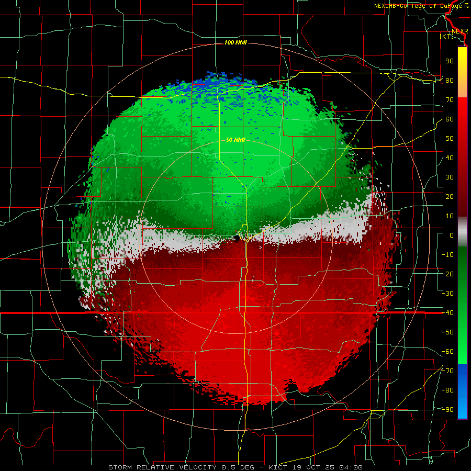Click the 70 value on the velocity scale
This screenshot has height=471, width=471.
[x=450, y=100]
